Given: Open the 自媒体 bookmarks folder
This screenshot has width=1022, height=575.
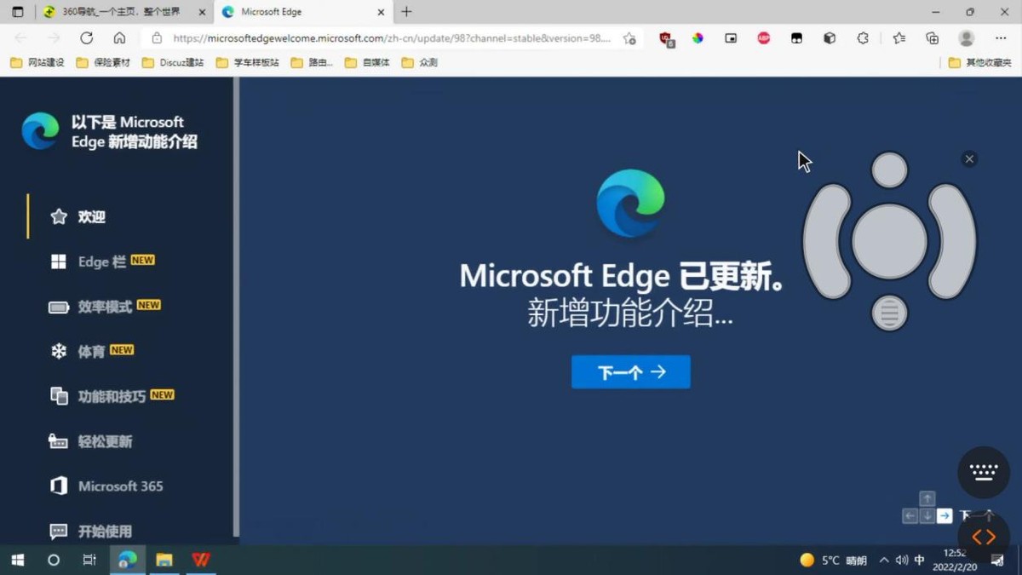Looking at the screenshot, I should [368, 62].
